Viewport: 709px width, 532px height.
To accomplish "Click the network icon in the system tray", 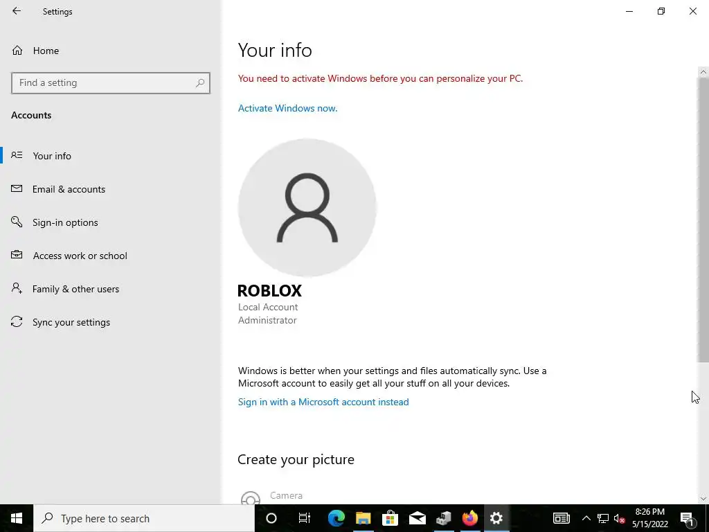I will coord(603,518).
